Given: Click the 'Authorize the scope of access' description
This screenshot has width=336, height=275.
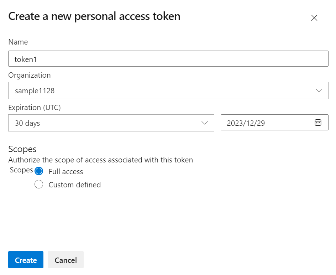Looking at the screenshot, I should tap(101, 160).
